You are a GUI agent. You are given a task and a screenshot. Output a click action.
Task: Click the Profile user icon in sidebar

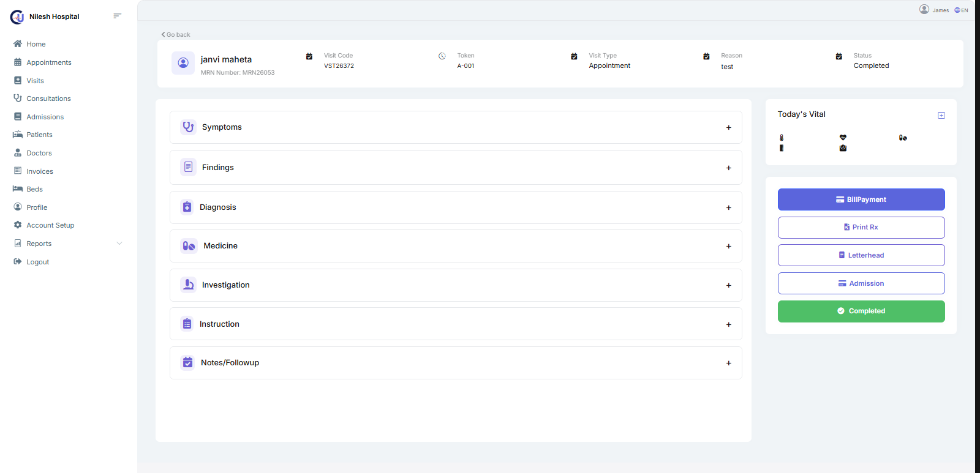18,207
